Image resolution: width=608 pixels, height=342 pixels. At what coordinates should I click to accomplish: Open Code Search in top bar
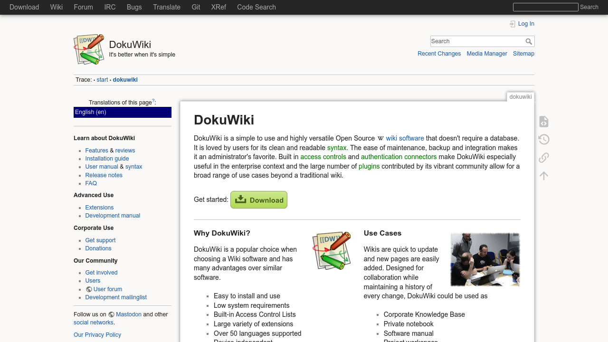coord(256,7)
